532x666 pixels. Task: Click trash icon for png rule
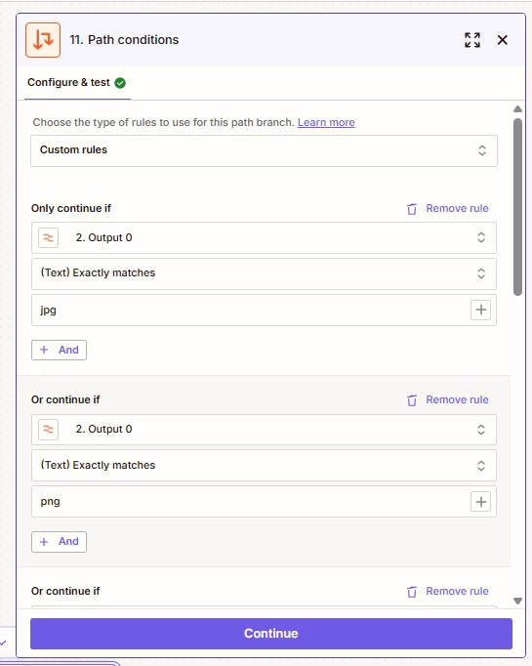tap(411, 400)
